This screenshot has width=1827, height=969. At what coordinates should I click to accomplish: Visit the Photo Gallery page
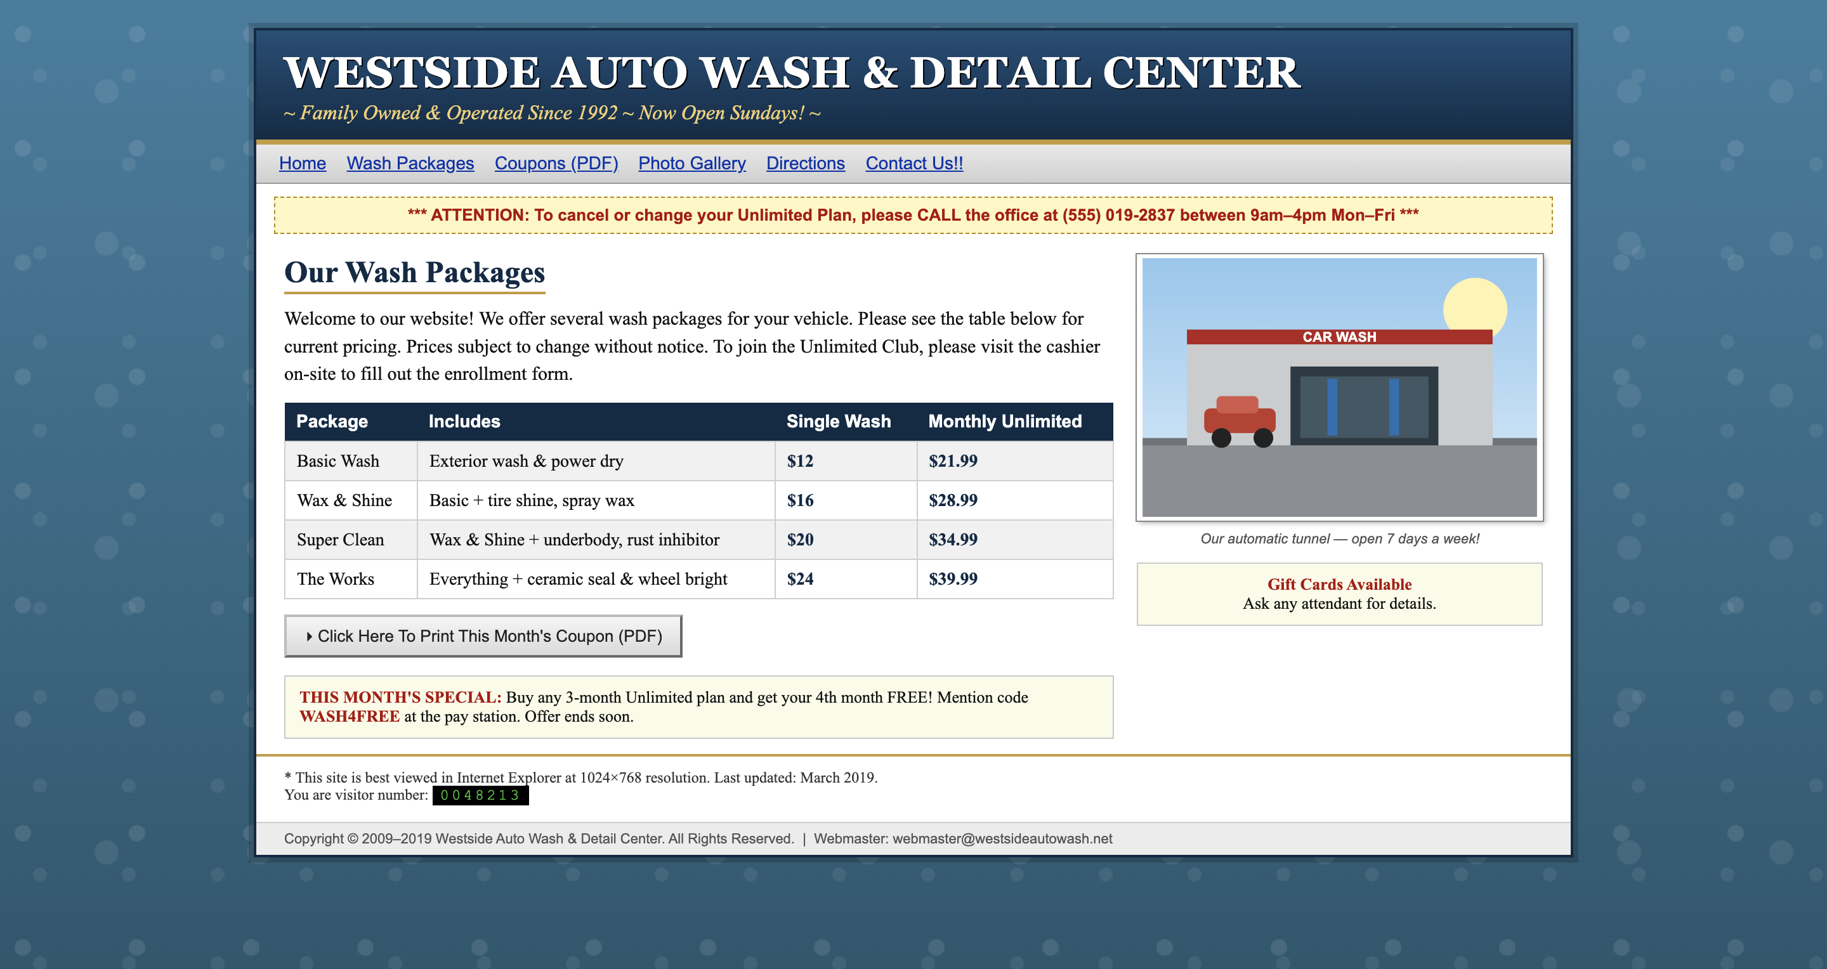[x=691, y=163]
